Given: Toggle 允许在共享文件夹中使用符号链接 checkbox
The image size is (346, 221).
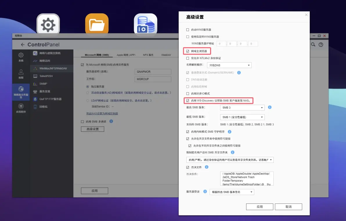Looking at the screenshot, I should tap(188, 139).
